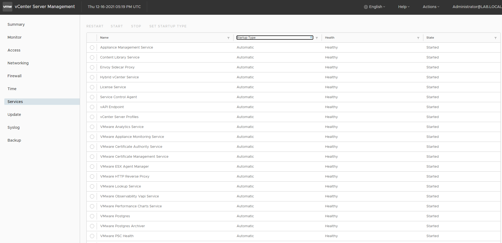Select the vCenter Server Profiles radio button

[x=92, y=117]
